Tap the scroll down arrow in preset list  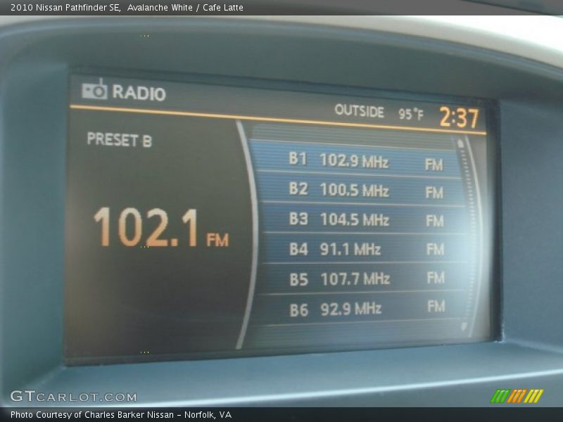click(x=464, y=326)
